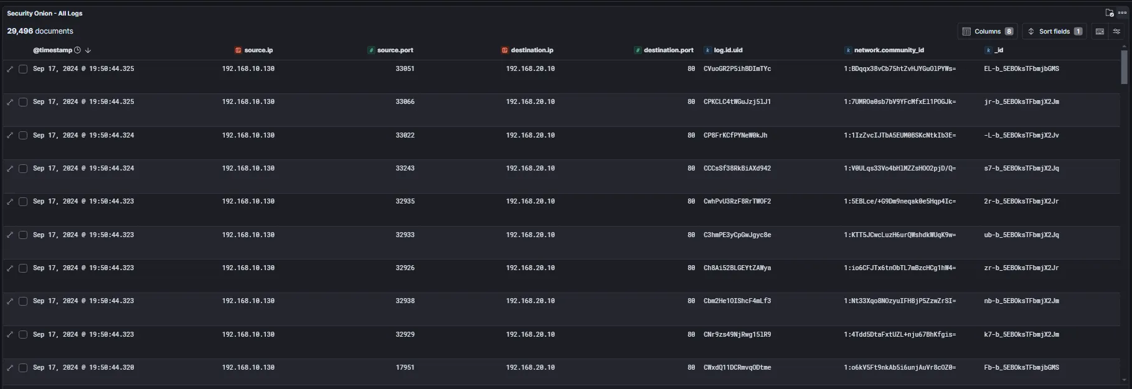Open the saved search library folder icon

pyautogui.click(x=1109, y=13)
